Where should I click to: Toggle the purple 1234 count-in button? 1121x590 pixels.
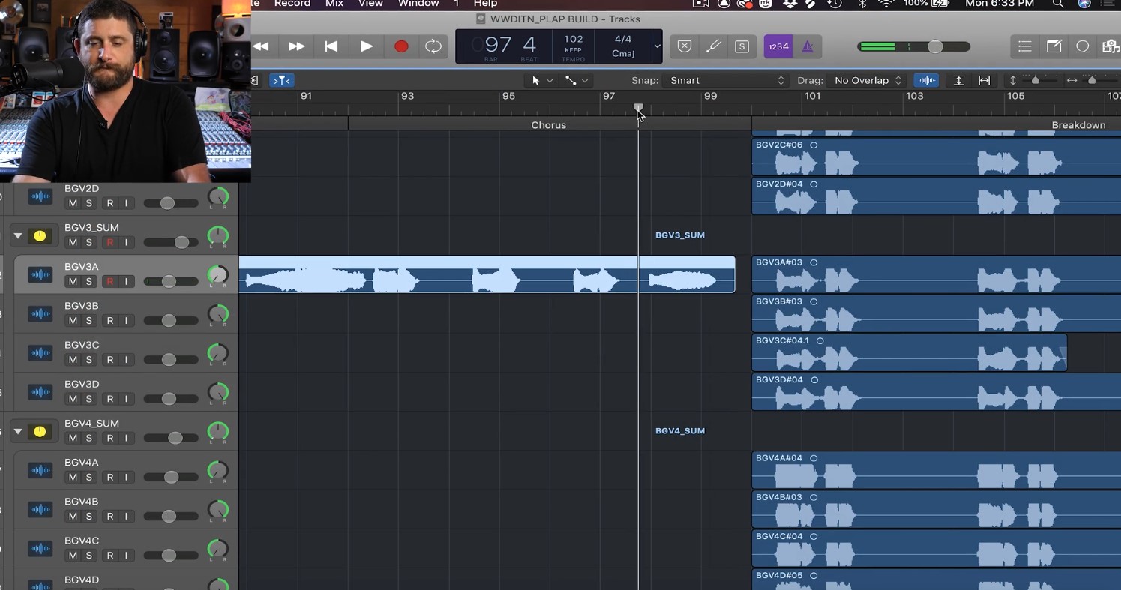(778, 46)
